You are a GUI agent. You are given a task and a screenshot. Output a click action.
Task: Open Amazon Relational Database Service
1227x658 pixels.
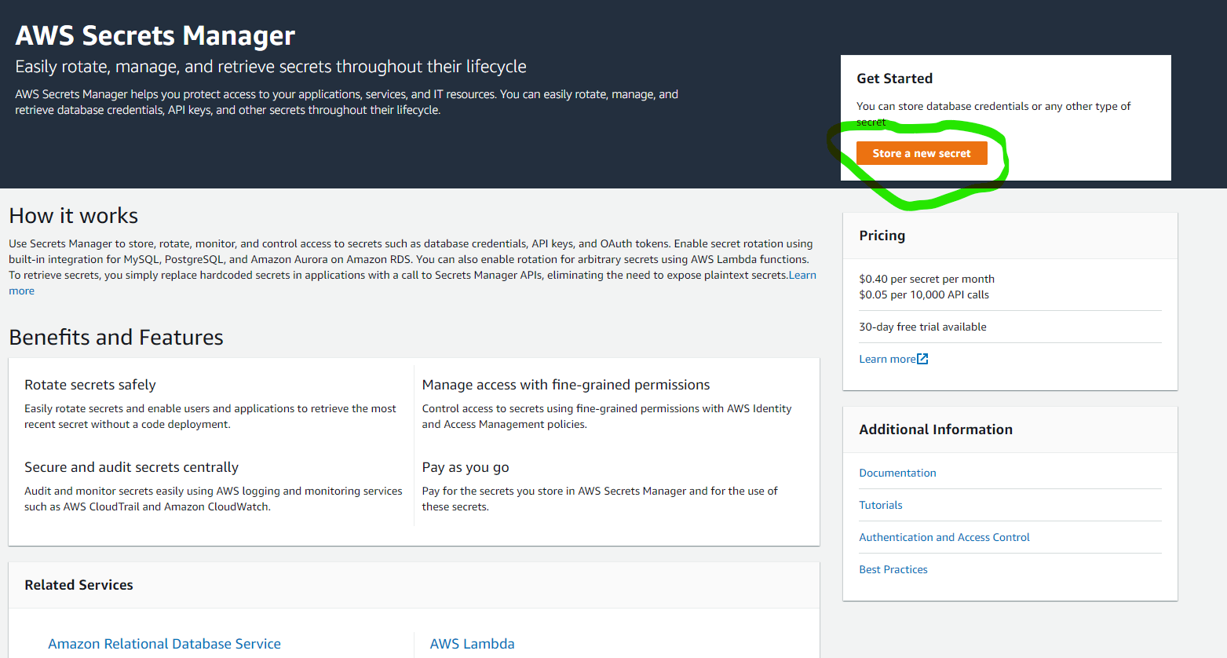click(164, 643)
